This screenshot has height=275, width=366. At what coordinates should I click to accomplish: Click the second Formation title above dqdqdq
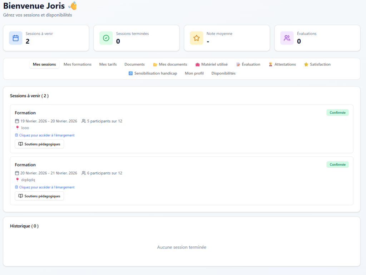point(25,165)
